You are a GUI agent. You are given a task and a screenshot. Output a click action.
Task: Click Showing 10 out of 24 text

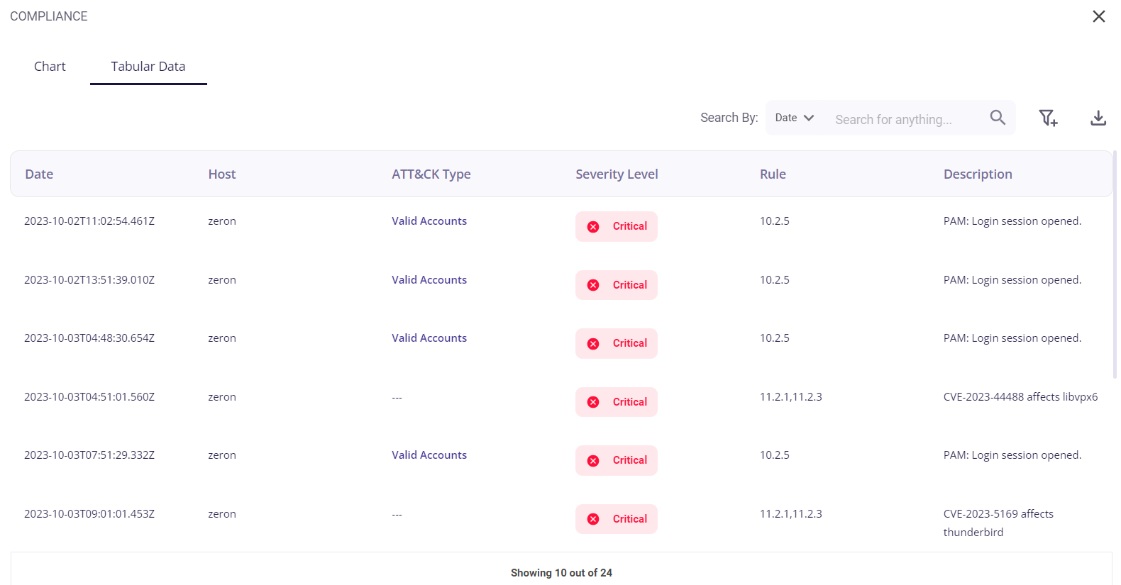tap(561, 572)
